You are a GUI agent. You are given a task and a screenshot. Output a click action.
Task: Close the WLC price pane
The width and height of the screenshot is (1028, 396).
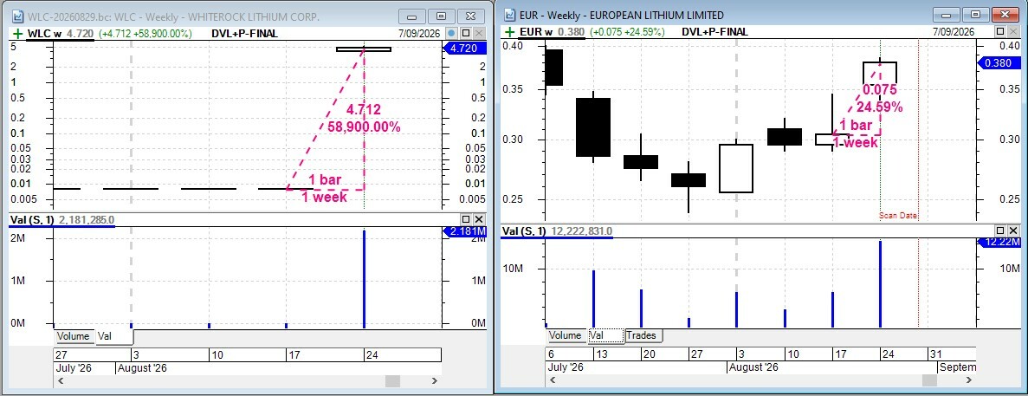click(479, 33)
